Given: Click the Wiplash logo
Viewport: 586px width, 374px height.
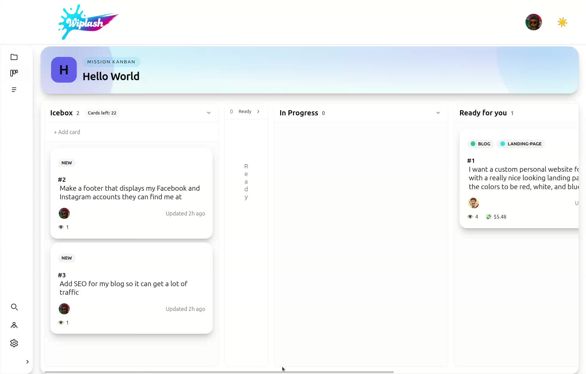Looking at the screenshot, I should pyautogui.click(x=88, y=22).
